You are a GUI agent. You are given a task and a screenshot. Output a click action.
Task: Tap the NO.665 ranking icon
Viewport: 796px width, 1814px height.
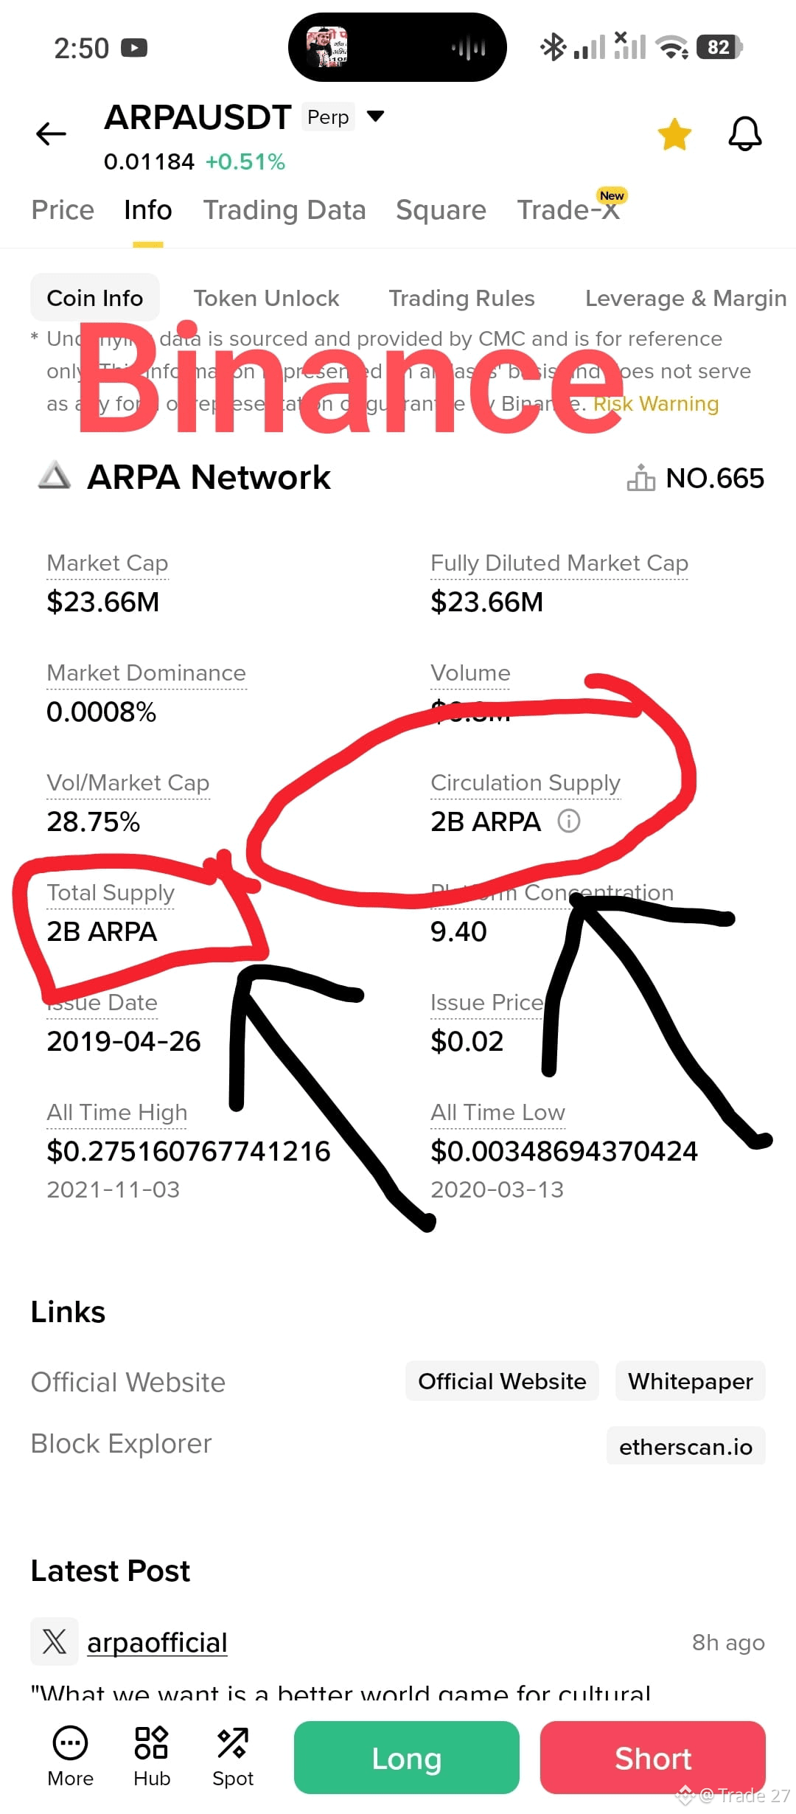point(640,478)
